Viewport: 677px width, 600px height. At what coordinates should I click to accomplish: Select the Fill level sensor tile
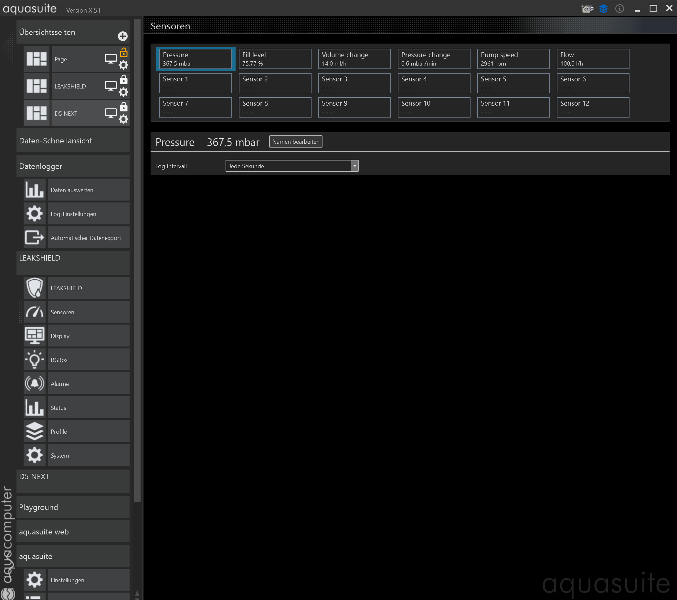(275, 59)
